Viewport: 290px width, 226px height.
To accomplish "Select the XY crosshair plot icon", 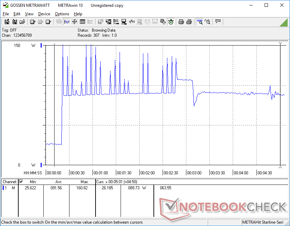I will click(x=75, y=22).
